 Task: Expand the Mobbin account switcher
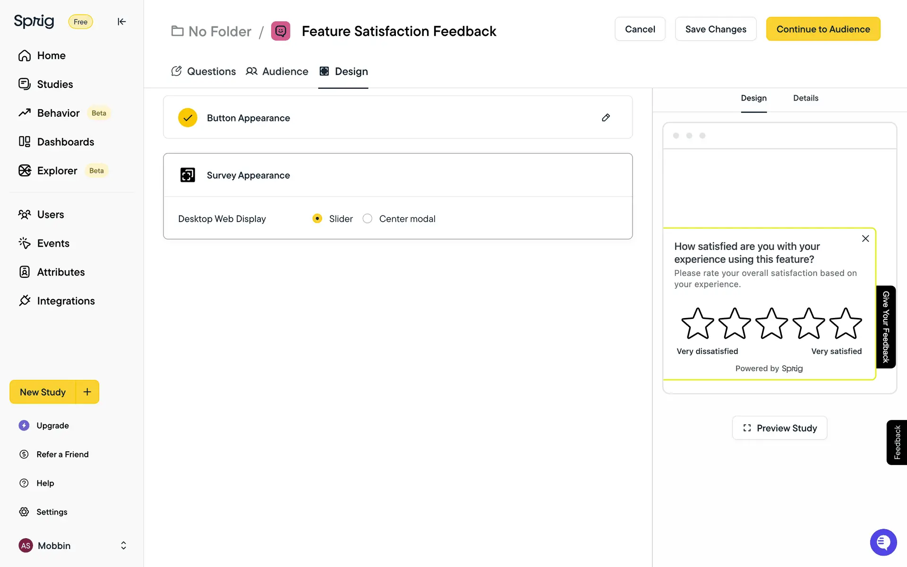point(123,545)
